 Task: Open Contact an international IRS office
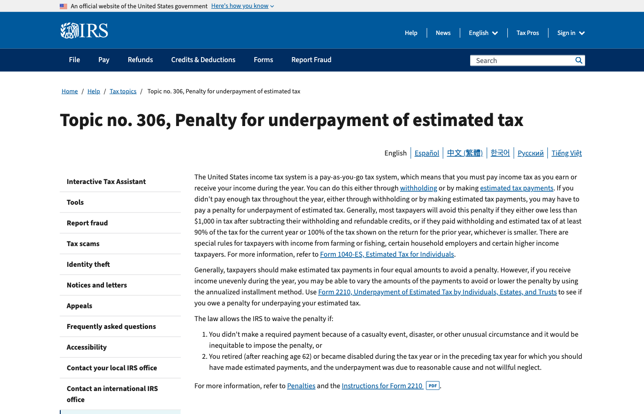click(x=120, y=394)
